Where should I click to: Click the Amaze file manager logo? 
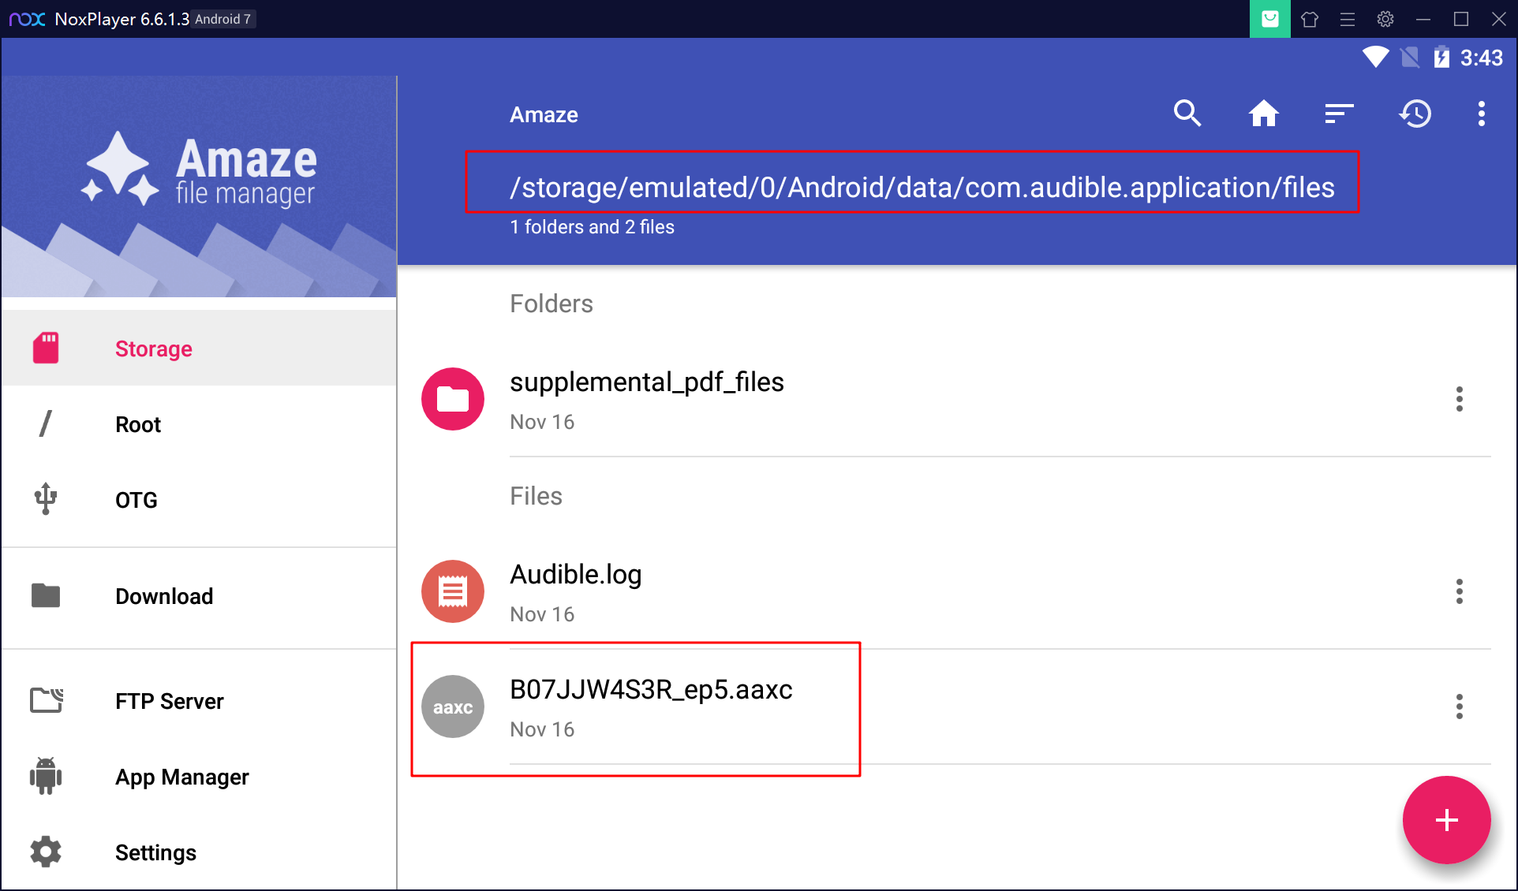199,170
